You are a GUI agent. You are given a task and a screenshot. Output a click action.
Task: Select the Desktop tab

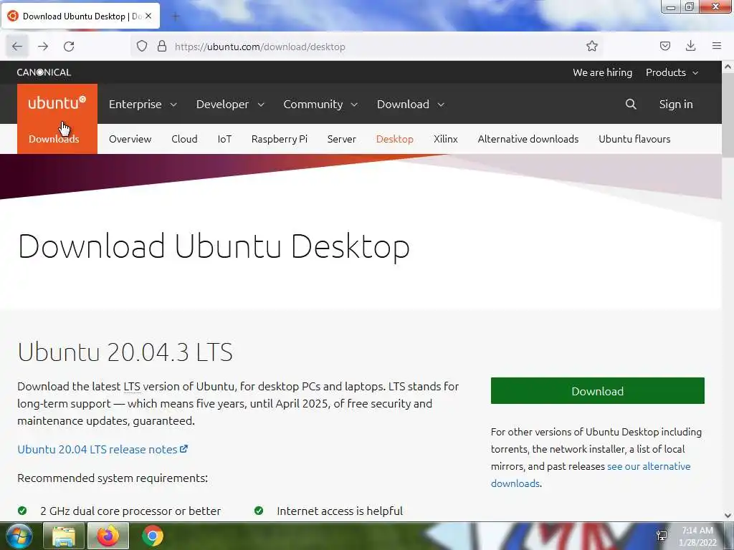(395, 139)
